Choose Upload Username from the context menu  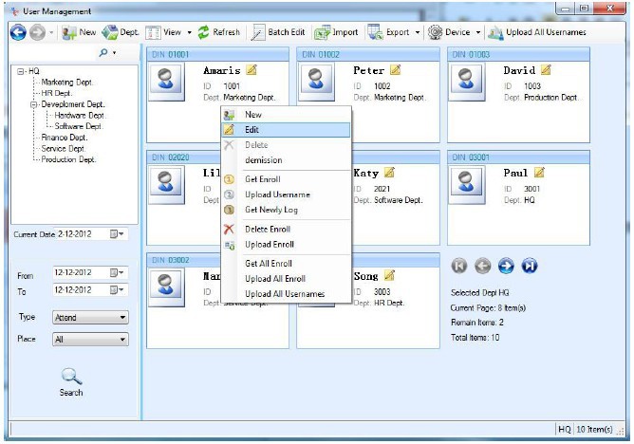click(286, 194)
